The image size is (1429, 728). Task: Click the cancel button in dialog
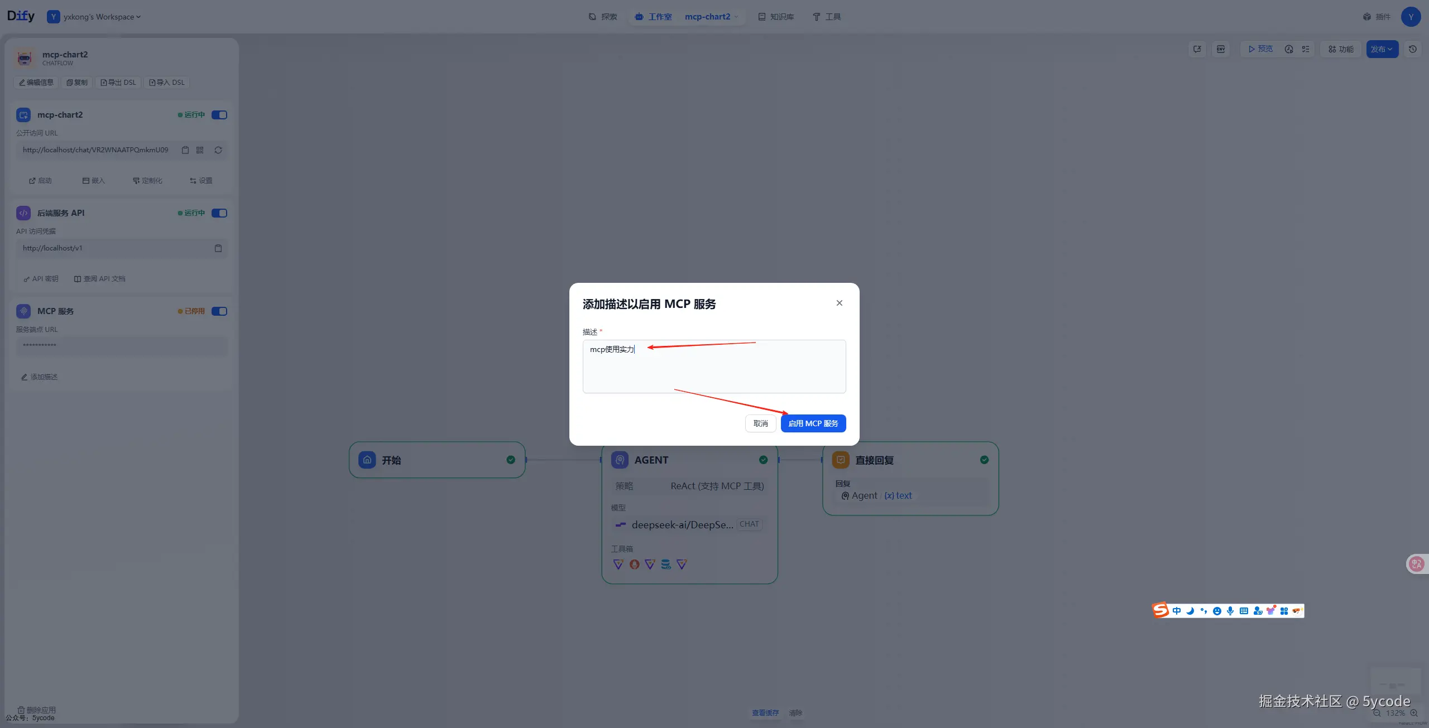click(760, 423)
